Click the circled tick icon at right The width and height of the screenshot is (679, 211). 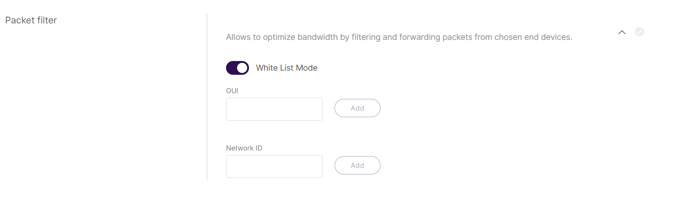pyautogui.click(x=639, y=32)
